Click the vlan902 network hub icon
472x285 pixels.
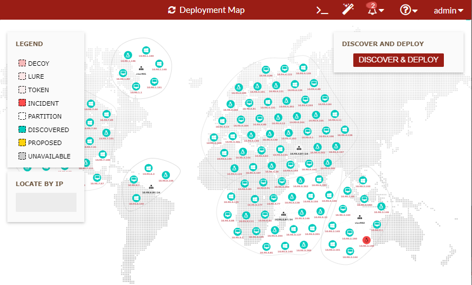click(x=359, y=218)
